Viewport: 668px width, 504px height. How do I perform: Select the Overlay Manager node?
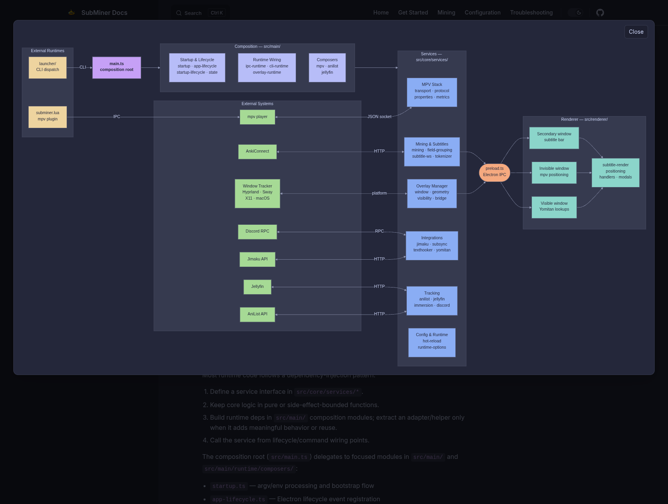pos(431,193)
